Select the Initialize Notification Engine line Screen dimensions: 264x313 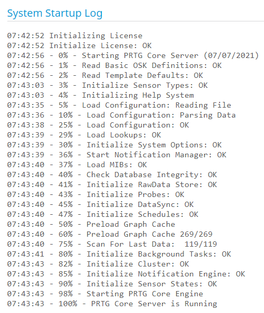(x=126, y=274)
